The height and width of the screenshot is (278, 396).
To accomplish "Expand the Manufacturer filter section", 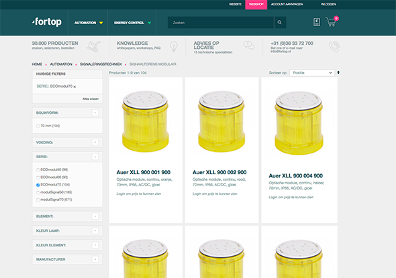I will coord(95,259).
